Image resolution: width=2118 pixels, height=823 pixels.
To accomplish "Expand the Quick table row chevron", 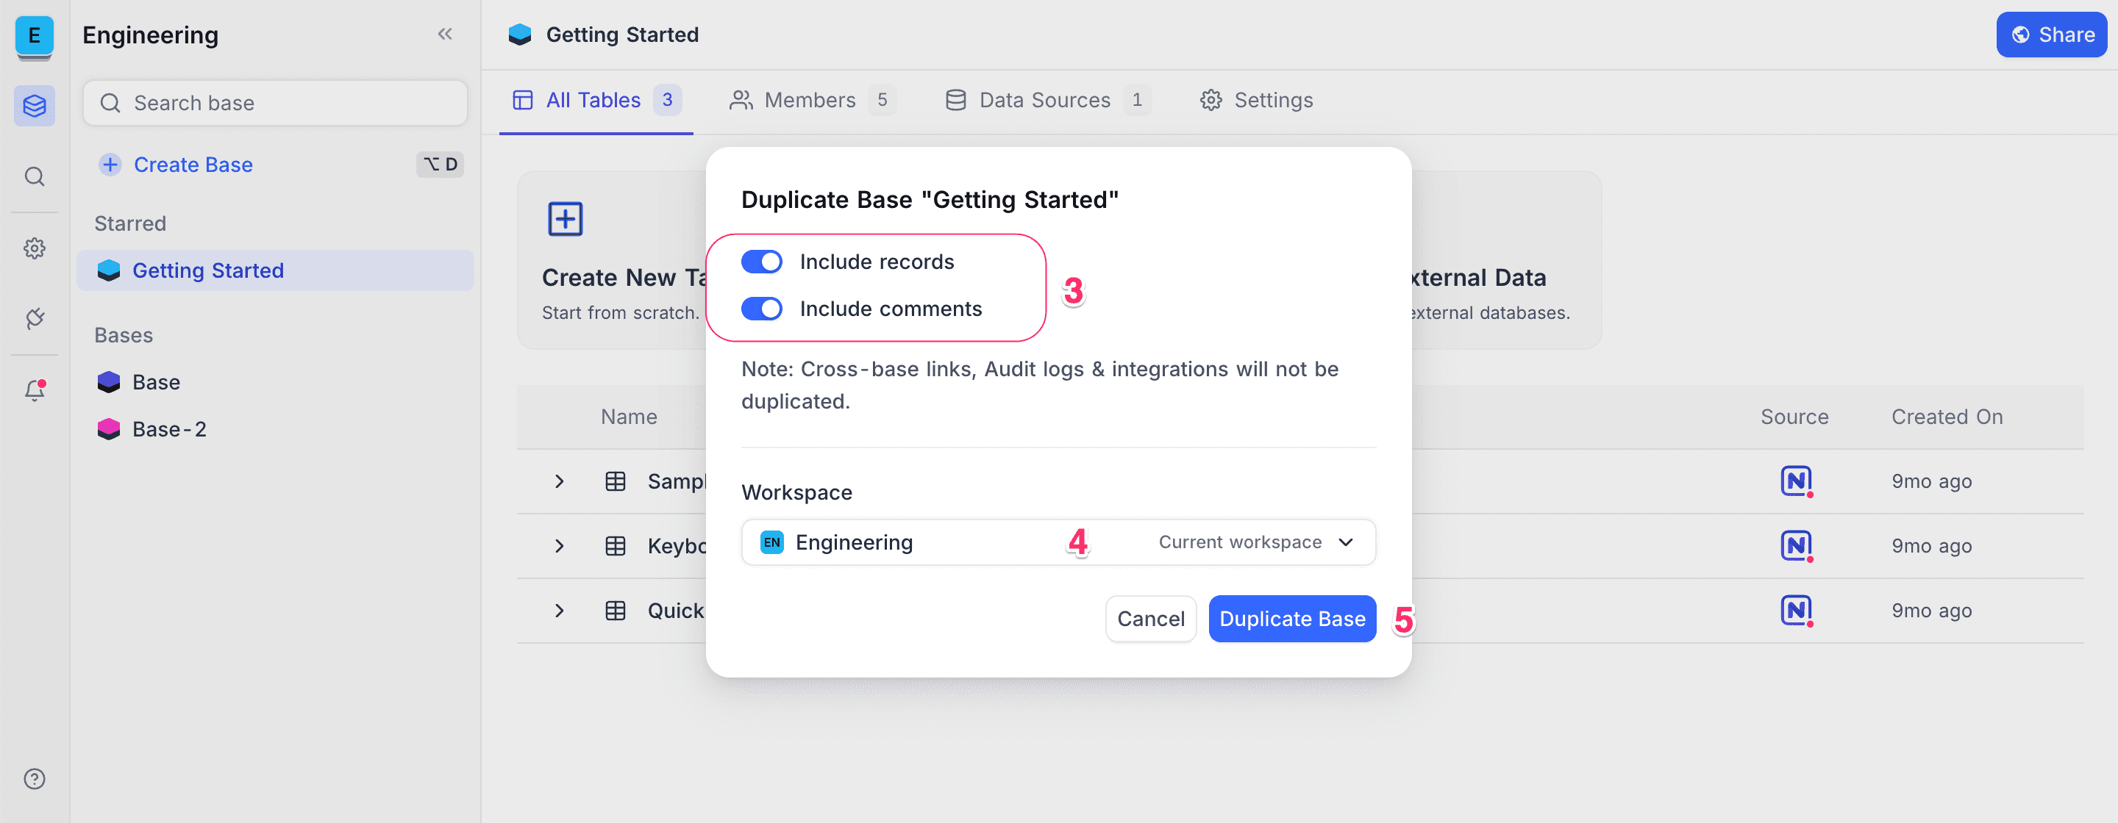I will [559, 611].
